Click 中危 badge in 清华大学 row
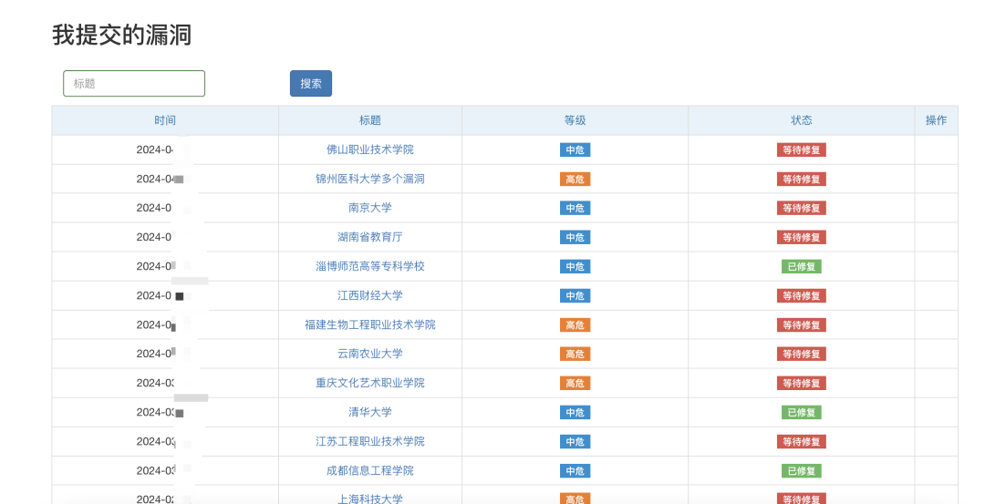Screen dimensions: 985x504 (x=575, y=412)
